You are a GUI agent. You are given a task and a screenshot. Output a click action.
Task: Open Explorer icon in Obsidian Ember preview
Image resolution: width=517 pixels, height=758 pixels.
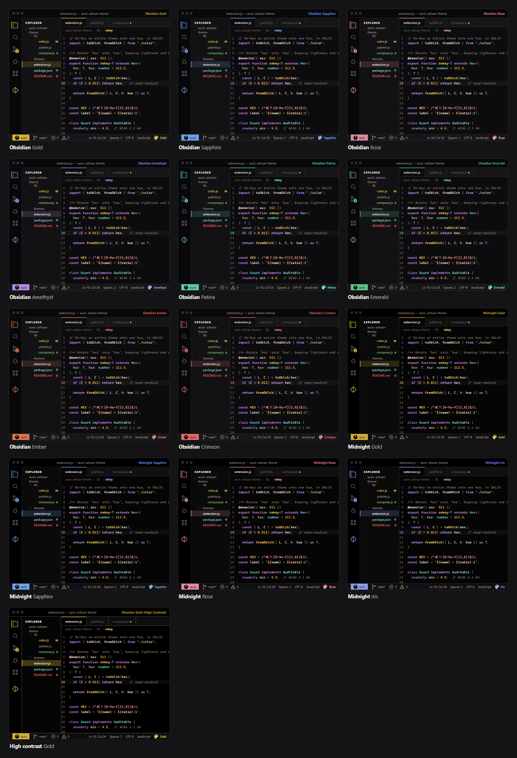[x=15, y=324]
